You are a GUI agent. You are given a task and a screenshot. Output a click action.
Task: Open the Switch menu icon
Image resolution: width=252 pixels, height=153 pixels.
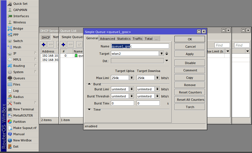(10, 41)
